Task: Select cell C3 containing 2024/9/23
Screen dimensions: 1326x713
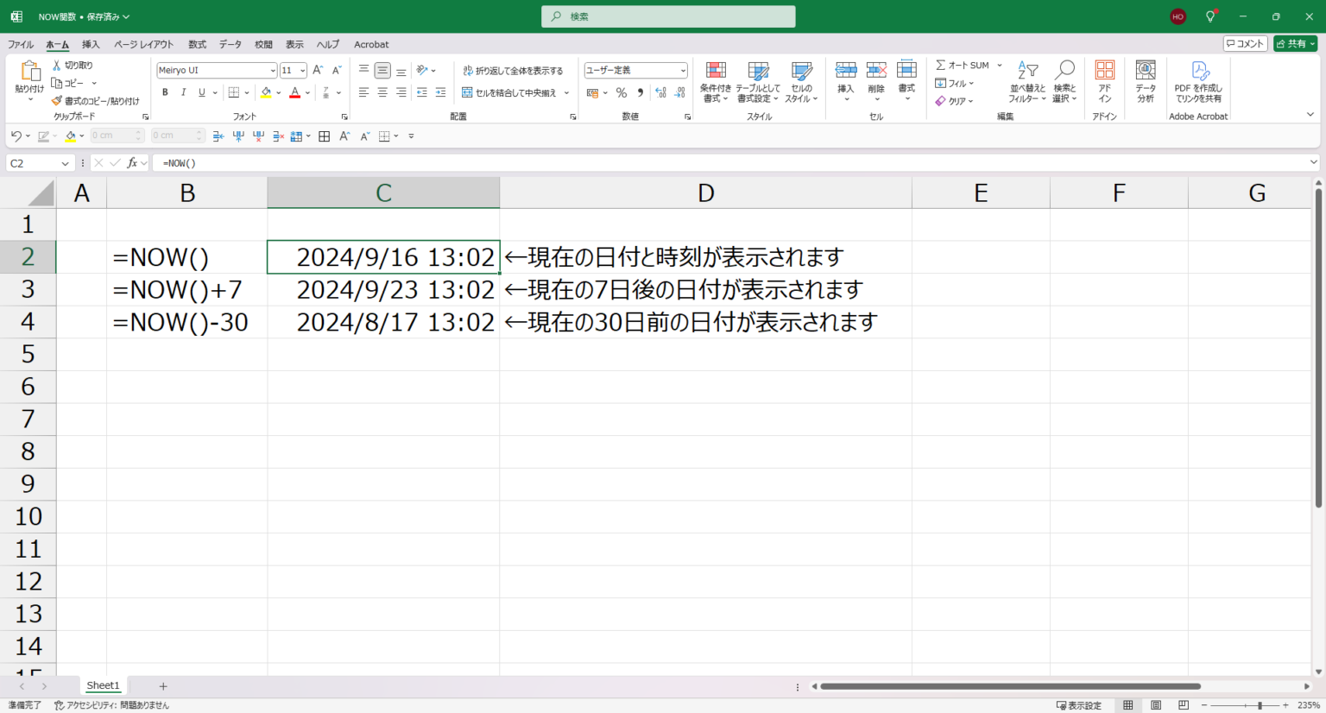Action: (383, 289)
